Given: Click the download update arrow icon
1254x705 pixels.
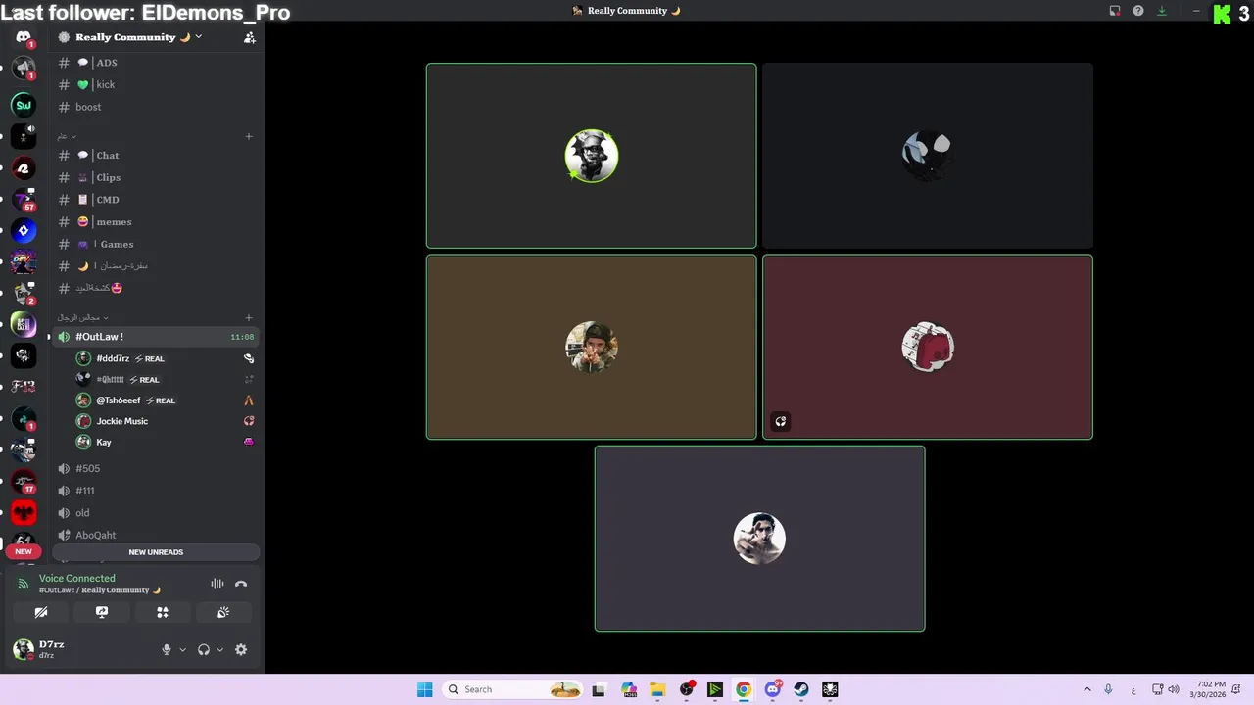Looking at the screenshot, I should click(1162, 11).
